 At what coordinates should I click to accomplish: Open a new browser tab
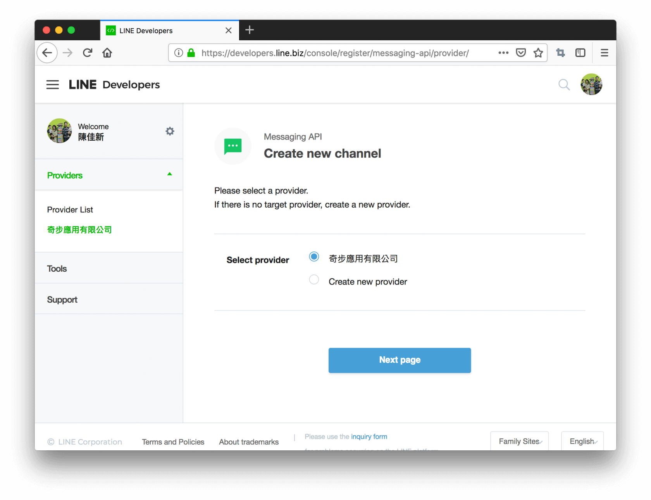[250, 30]
